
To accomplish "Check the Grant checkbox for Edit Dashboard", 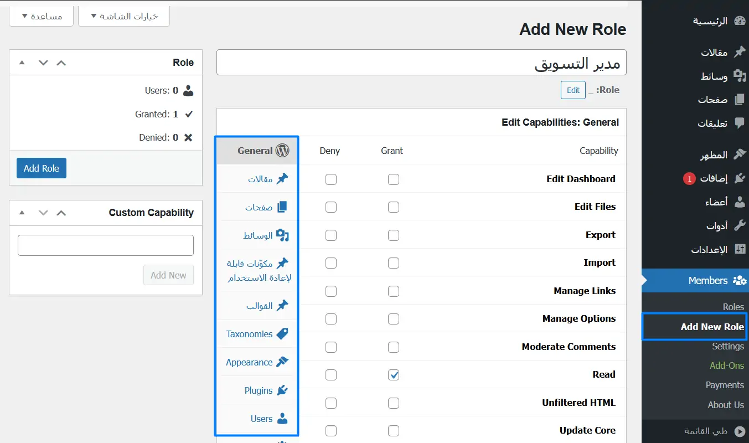I will [394, 179].
